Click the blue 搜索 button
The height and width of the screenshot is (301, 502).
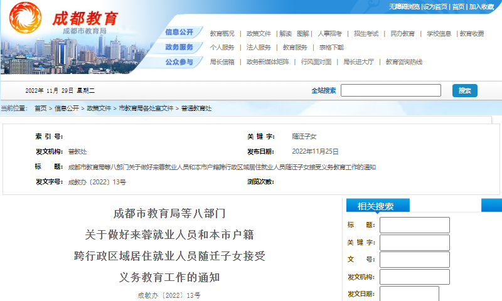[465, 90]
